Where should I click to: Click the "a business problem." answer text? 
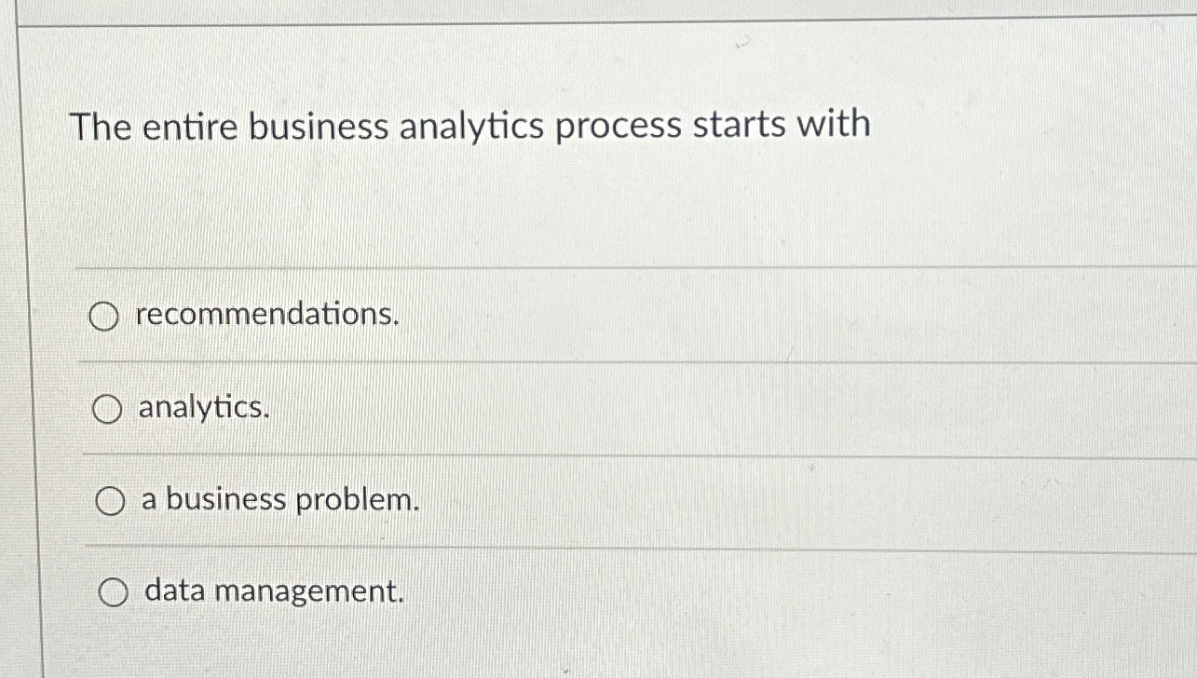pyautogui.click(x=279, y=500)
